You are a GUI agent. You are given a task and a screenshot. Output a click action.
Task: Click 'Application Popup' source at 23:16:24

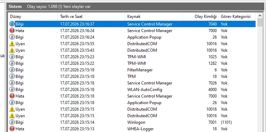144,37
